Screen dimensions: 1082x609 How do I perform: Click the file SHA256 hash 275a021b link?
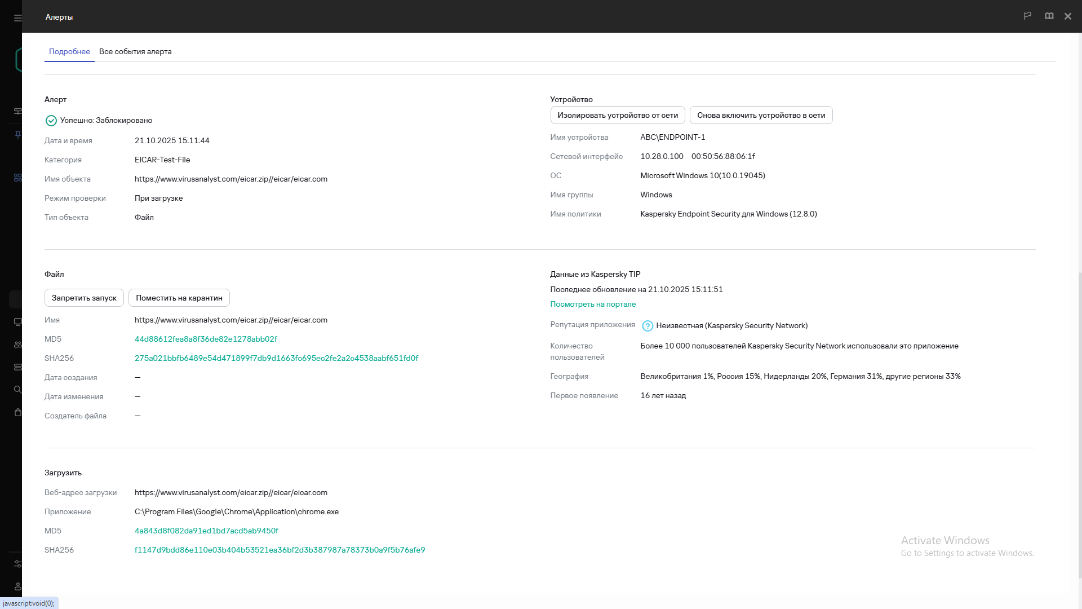point(276,358)
